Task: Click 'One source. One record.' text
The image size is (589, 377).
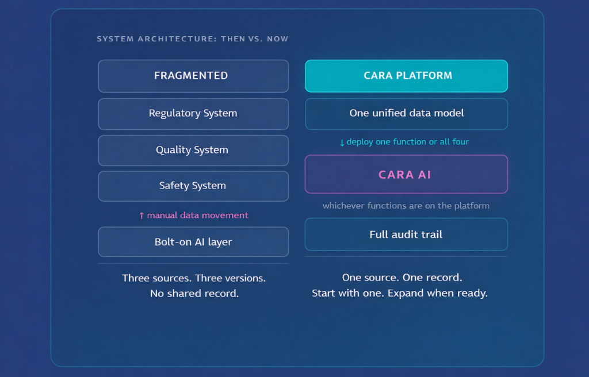Action: (x=401, y=278)
